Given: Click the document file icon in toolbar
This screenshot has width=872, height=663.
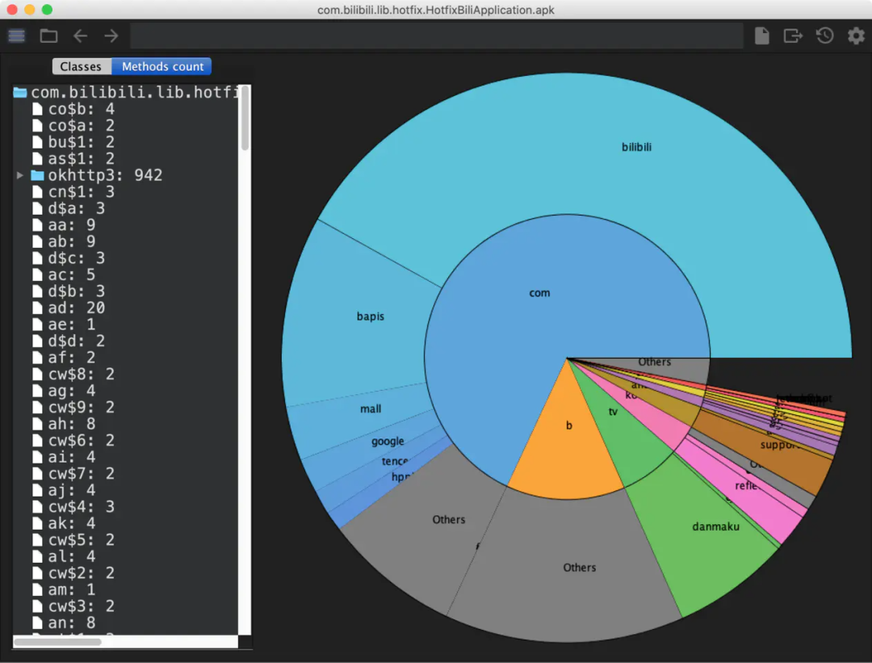Looking at the screenshot, I should (x=762, y=36).
